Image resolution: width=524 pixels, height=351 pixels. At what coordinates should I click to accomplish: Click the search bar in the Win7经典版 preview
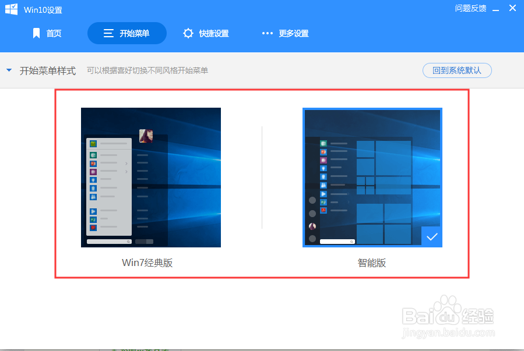pyautogui.click(x=108, y=240)
